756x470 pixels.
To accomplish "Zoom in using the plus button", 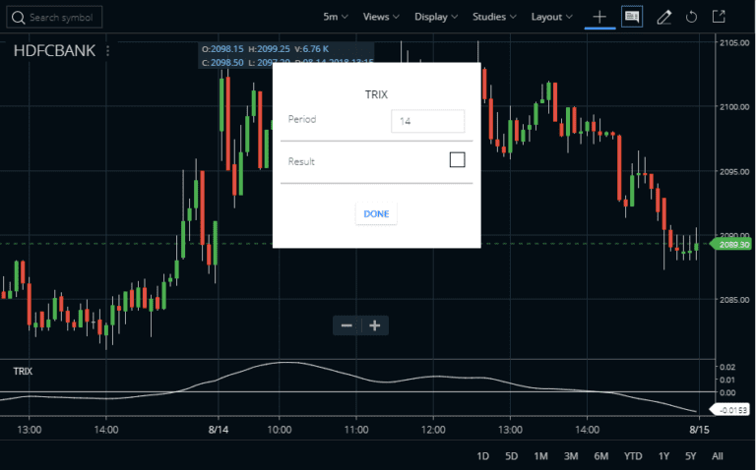I will click(x=374, y=325).
